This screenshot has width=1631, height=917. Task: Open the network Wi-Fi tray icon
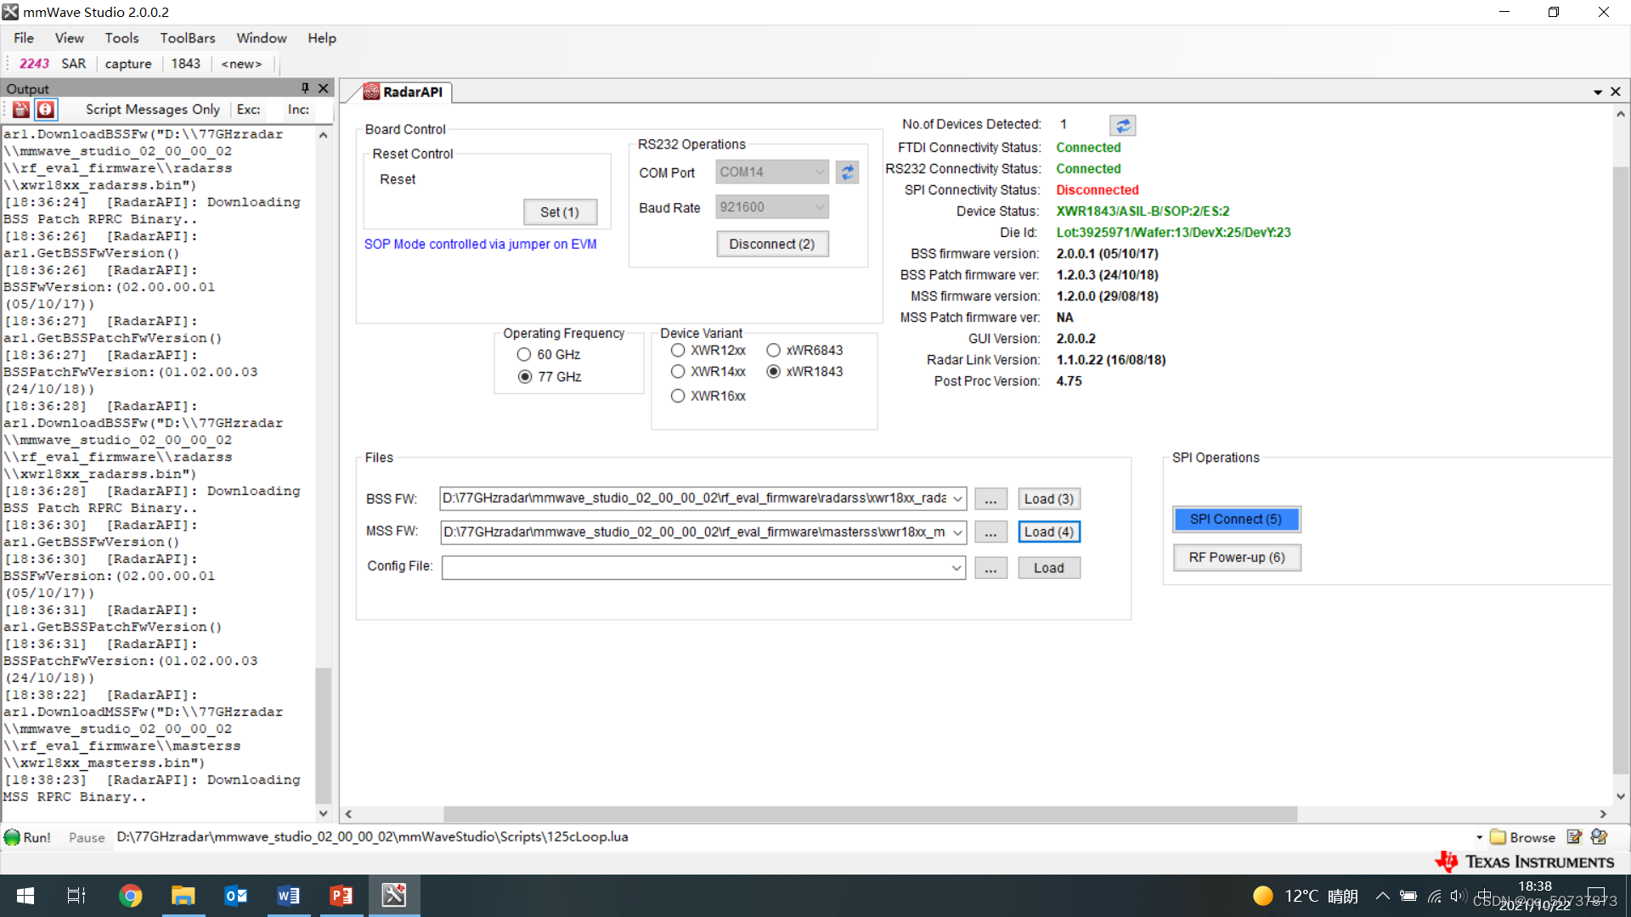coord(1434,896)
